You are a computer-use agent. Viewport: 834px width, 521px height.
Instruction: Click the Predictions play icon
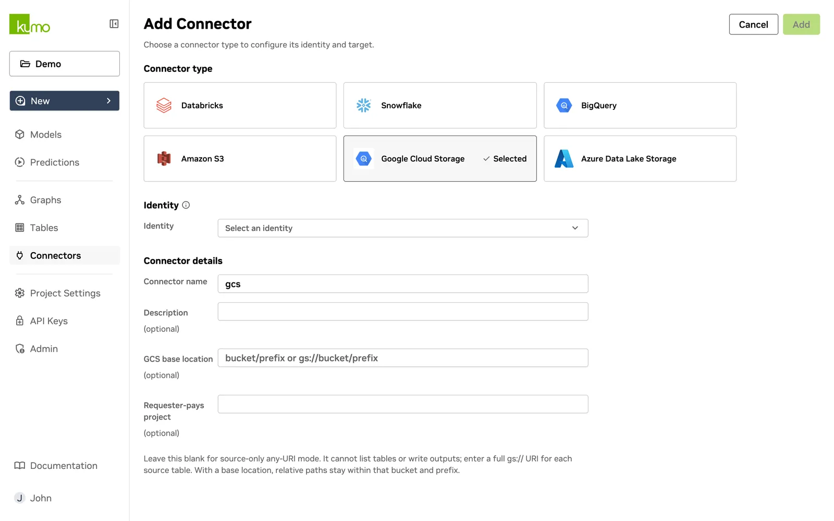point(20,162)
